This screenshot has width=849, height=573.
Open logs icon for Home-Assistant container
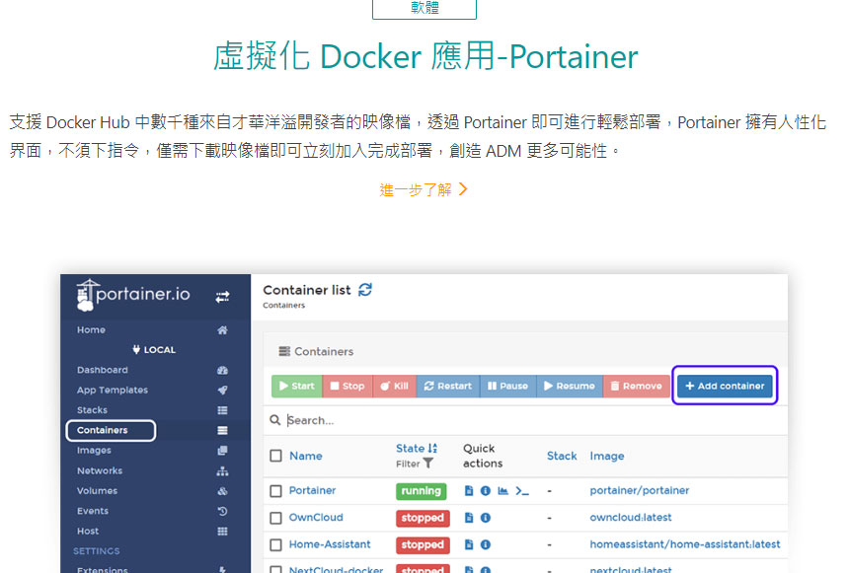tap(469, 544)
